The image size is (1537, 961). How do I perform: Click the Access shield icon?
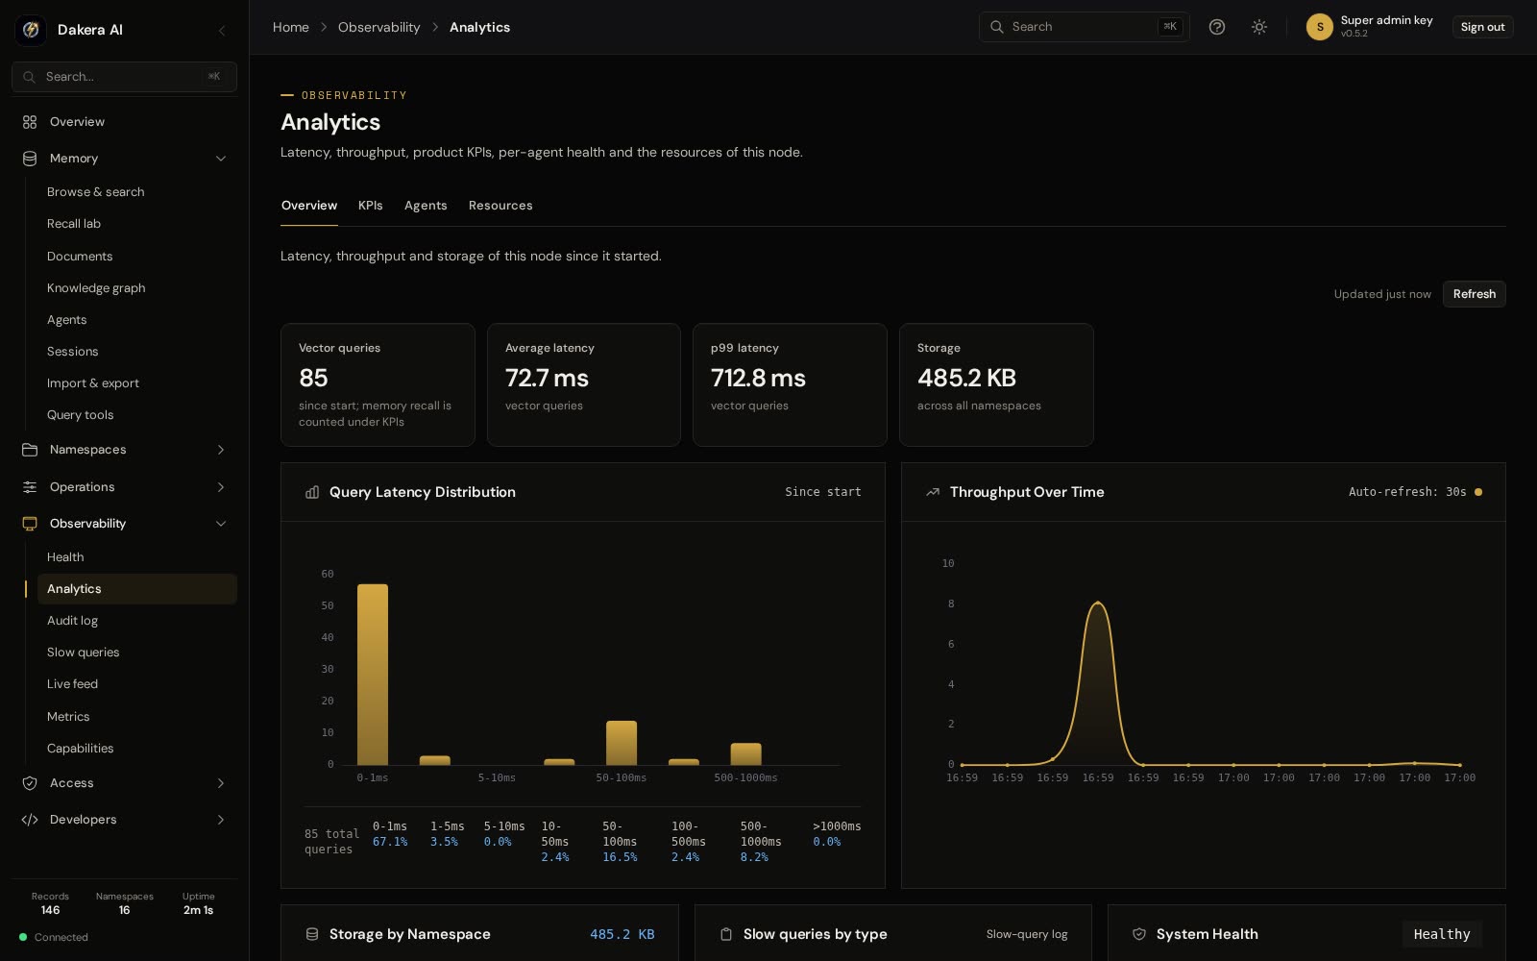(30, 783)
